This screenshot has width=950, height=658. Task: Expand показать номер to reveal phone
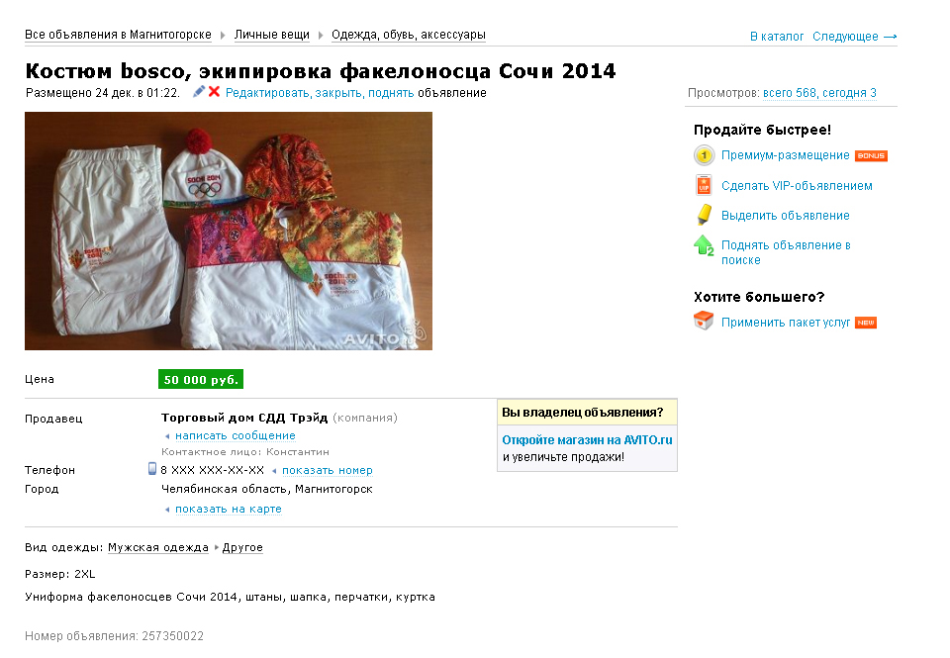(328, 470)
